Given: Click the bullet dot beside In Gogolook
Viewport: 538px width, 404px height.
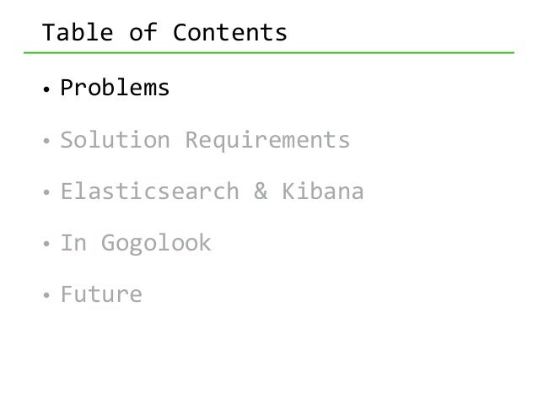Looking at the screenshot, I should coord(46,244).
